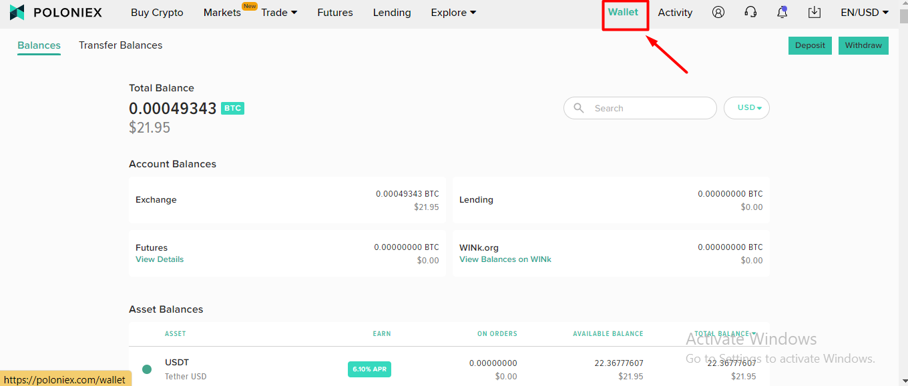Screen dimensions: 908x386
Task: Open the EN/USD language currency selector
Action: click(x=865, y=12)
